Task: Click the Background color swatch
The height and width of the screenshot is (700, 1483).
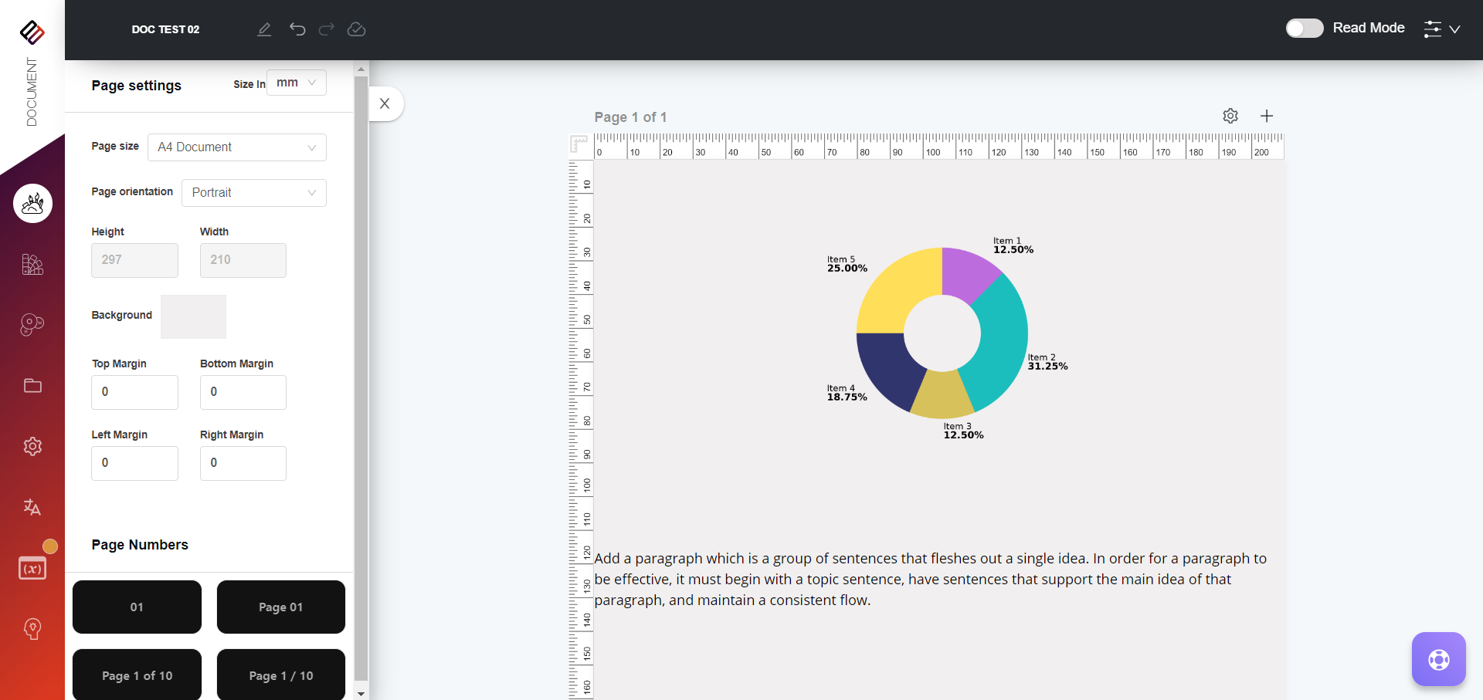Action: point(193,316)
